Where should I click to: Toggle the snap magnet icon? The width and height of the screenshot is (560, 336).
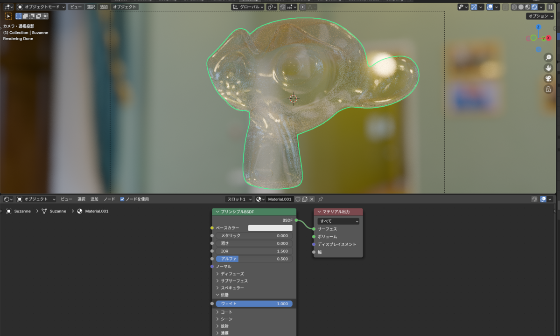tap(283, 7)
